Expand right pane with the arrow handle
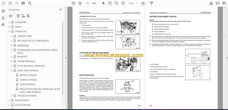 tap(226, 58)
